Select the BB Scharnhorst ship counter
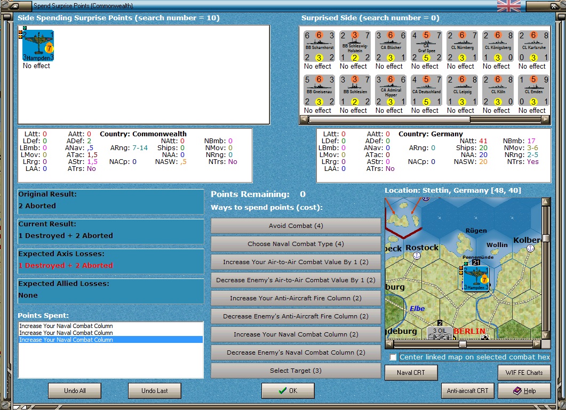The image size is (566, 410). pyautogui.click(x=319, y=46)
